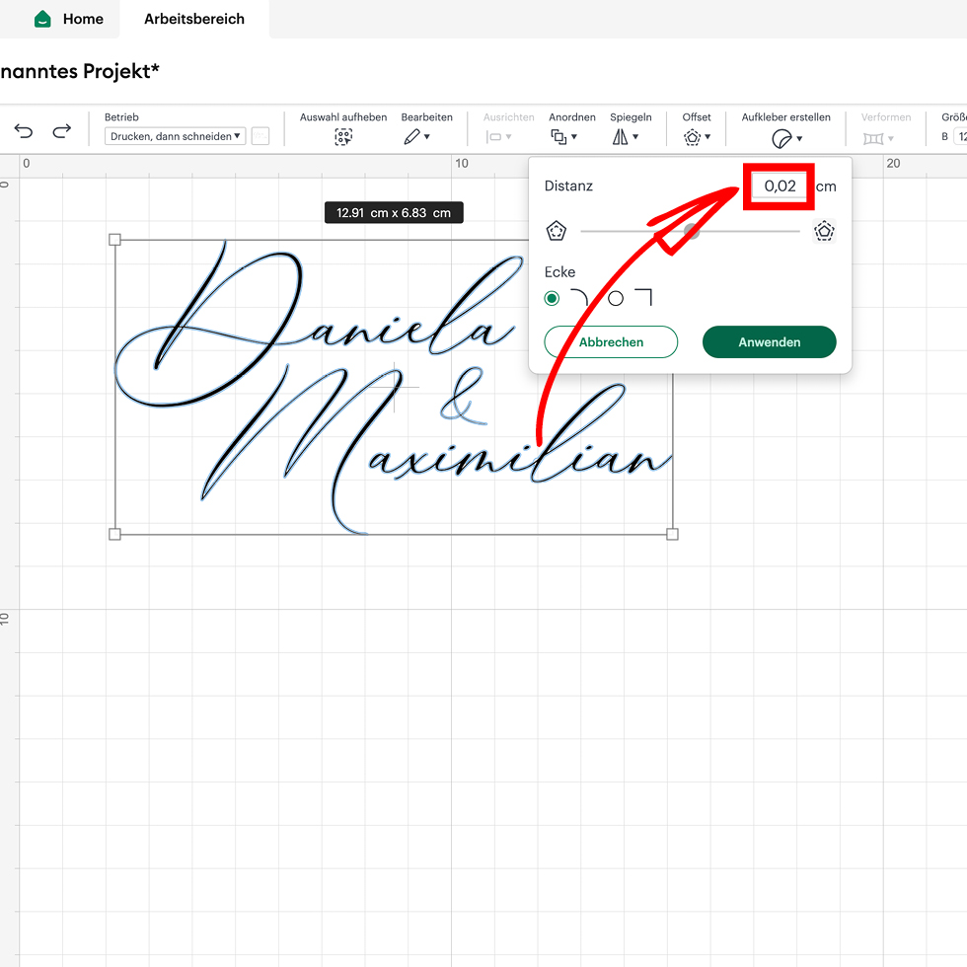Click the color swatch beside Betrieb dropdown
This screenshot has width=967, height=967.
coord(260,136)
